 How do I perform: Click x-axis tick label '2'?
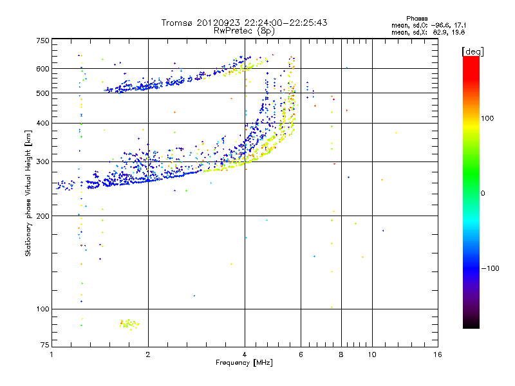pos(148,354)
